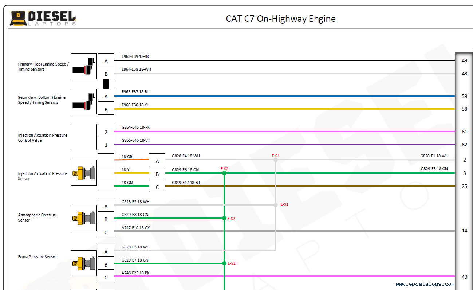Click the Diesel Laptops logo

click(x=43, y=18)
